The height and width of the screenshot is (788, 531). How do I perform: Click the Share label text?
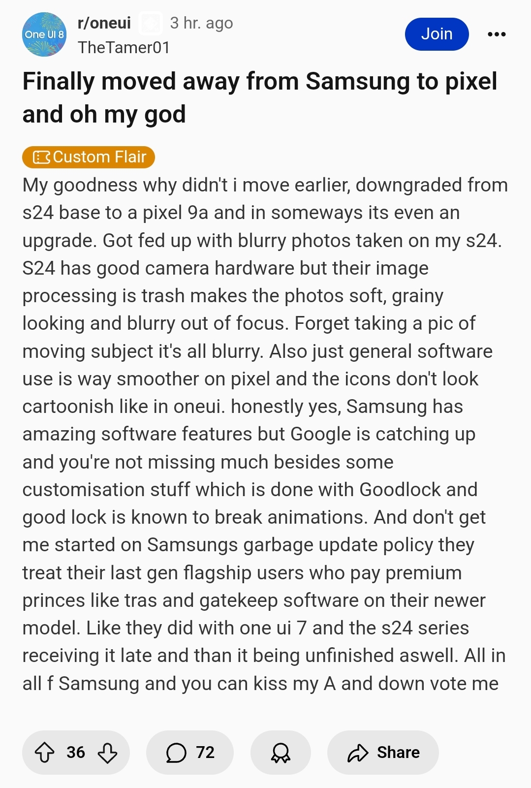[398, 752]
